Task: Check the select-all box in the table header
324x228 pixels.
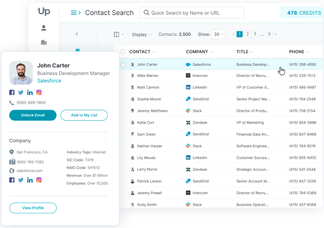Action: pos(123,51)
